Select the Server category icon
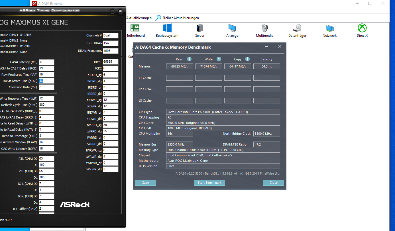The width and height of the screenshot is (395, 231). click(199, 28)
